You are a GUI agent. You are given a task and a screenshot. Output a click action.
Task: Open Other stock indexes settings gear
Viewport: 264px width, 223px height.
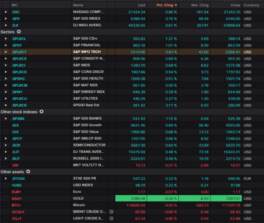tap(41, 111)
